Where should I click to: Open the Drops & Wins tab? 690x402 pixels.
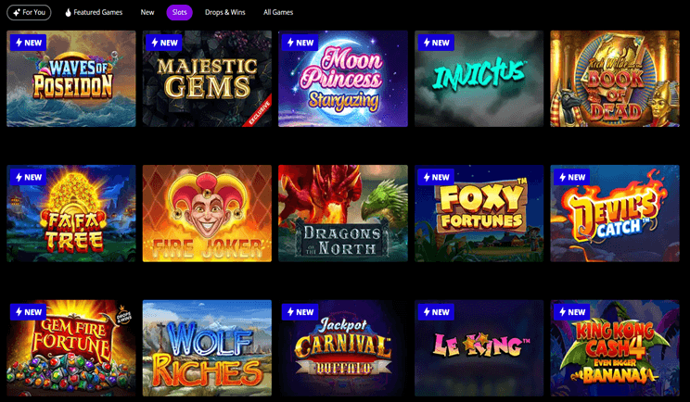(224, 12)
